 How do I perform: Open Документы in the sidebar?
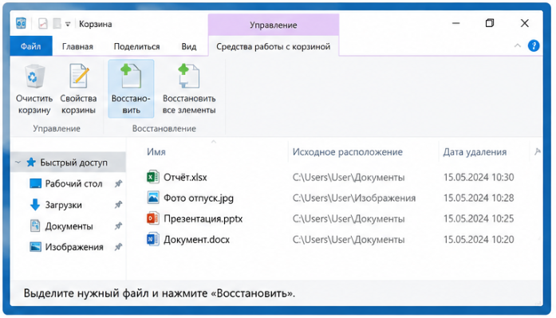coord(69,226)
